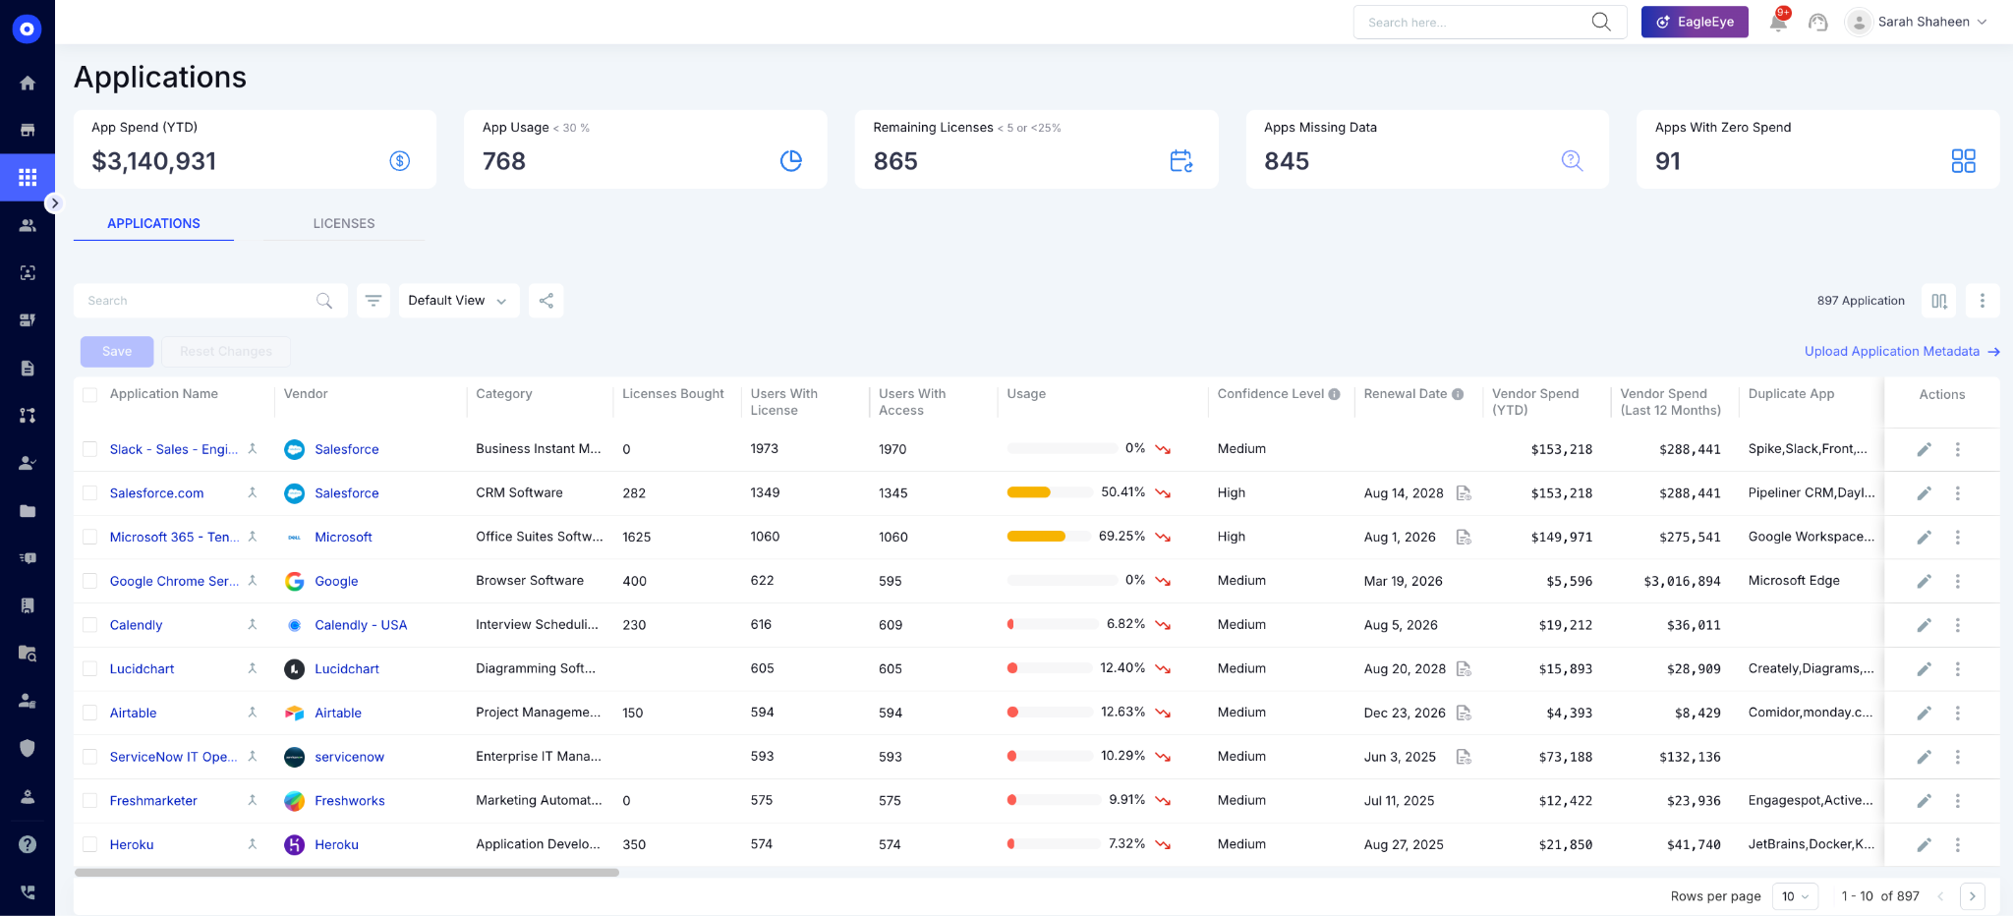The height and width of the screenshot is (916, 2013).
Task: Check the Freshmarketer row checkbox
Action: coord(90,801)
